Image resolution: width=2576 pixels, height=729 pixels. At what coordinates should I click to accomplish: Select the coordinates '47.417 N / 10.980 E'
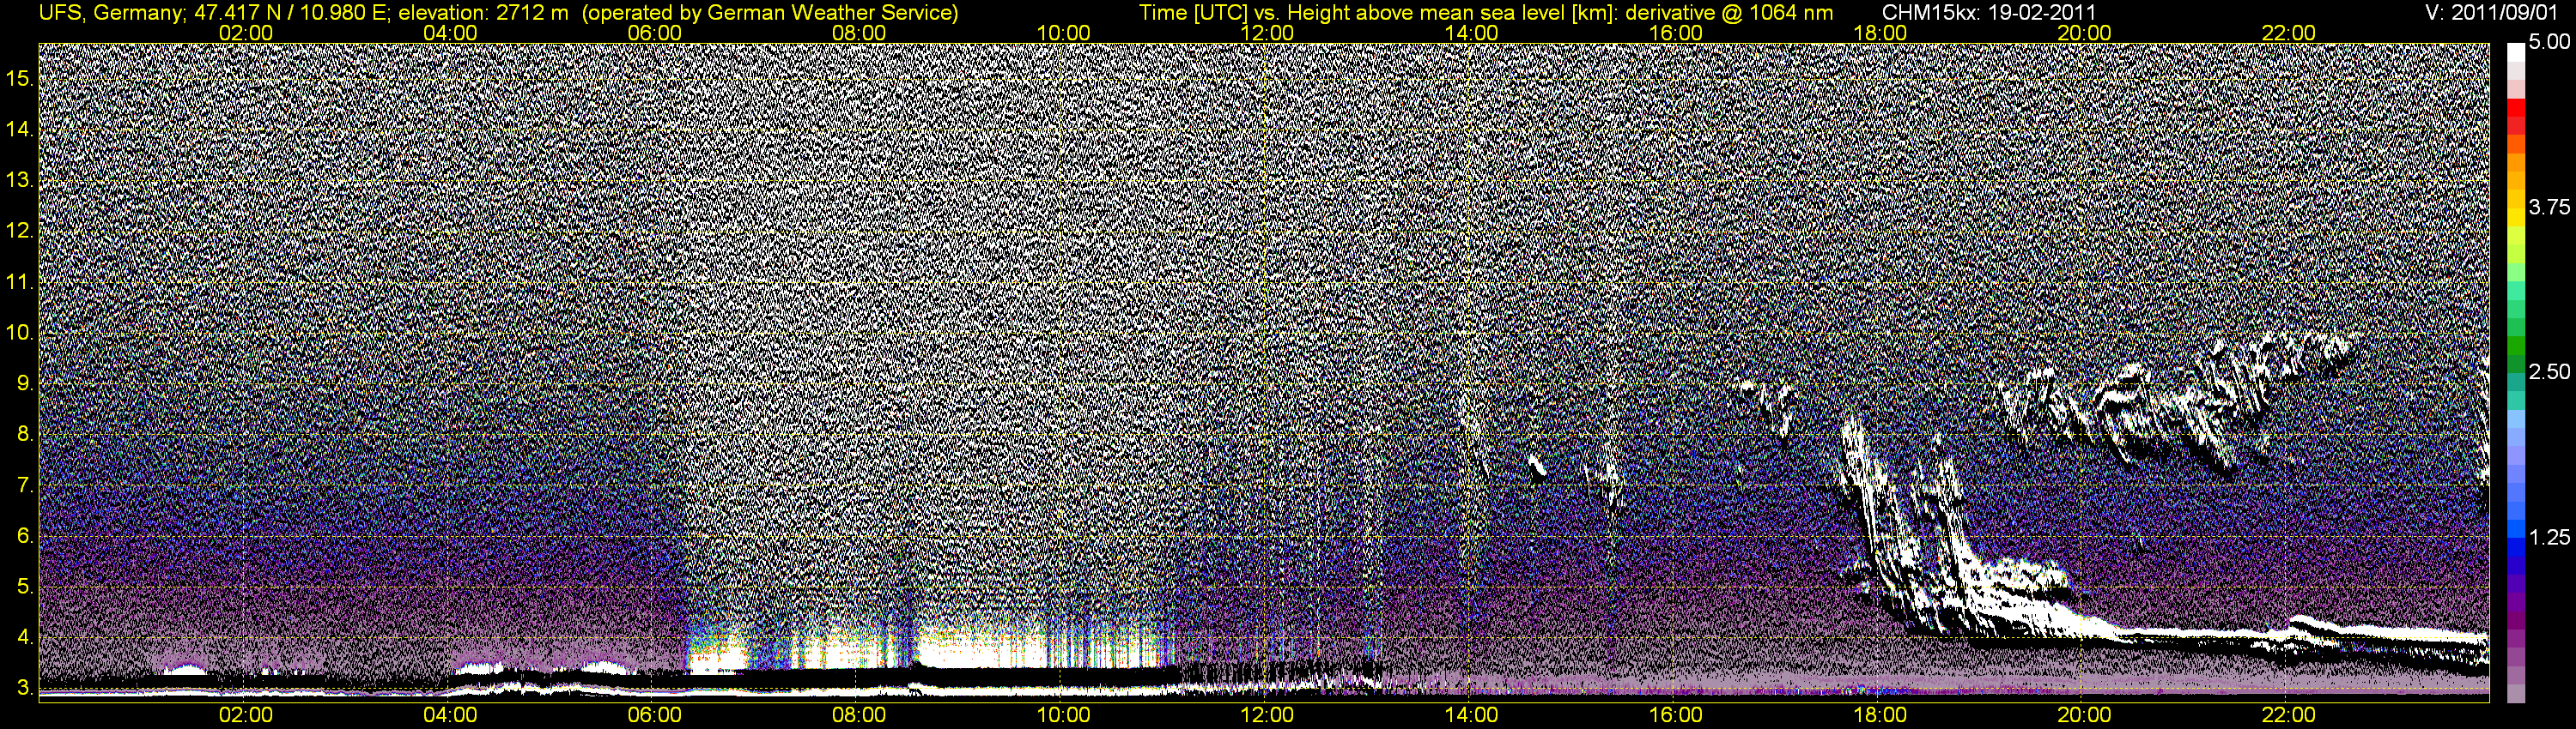[x=290, y=12]
